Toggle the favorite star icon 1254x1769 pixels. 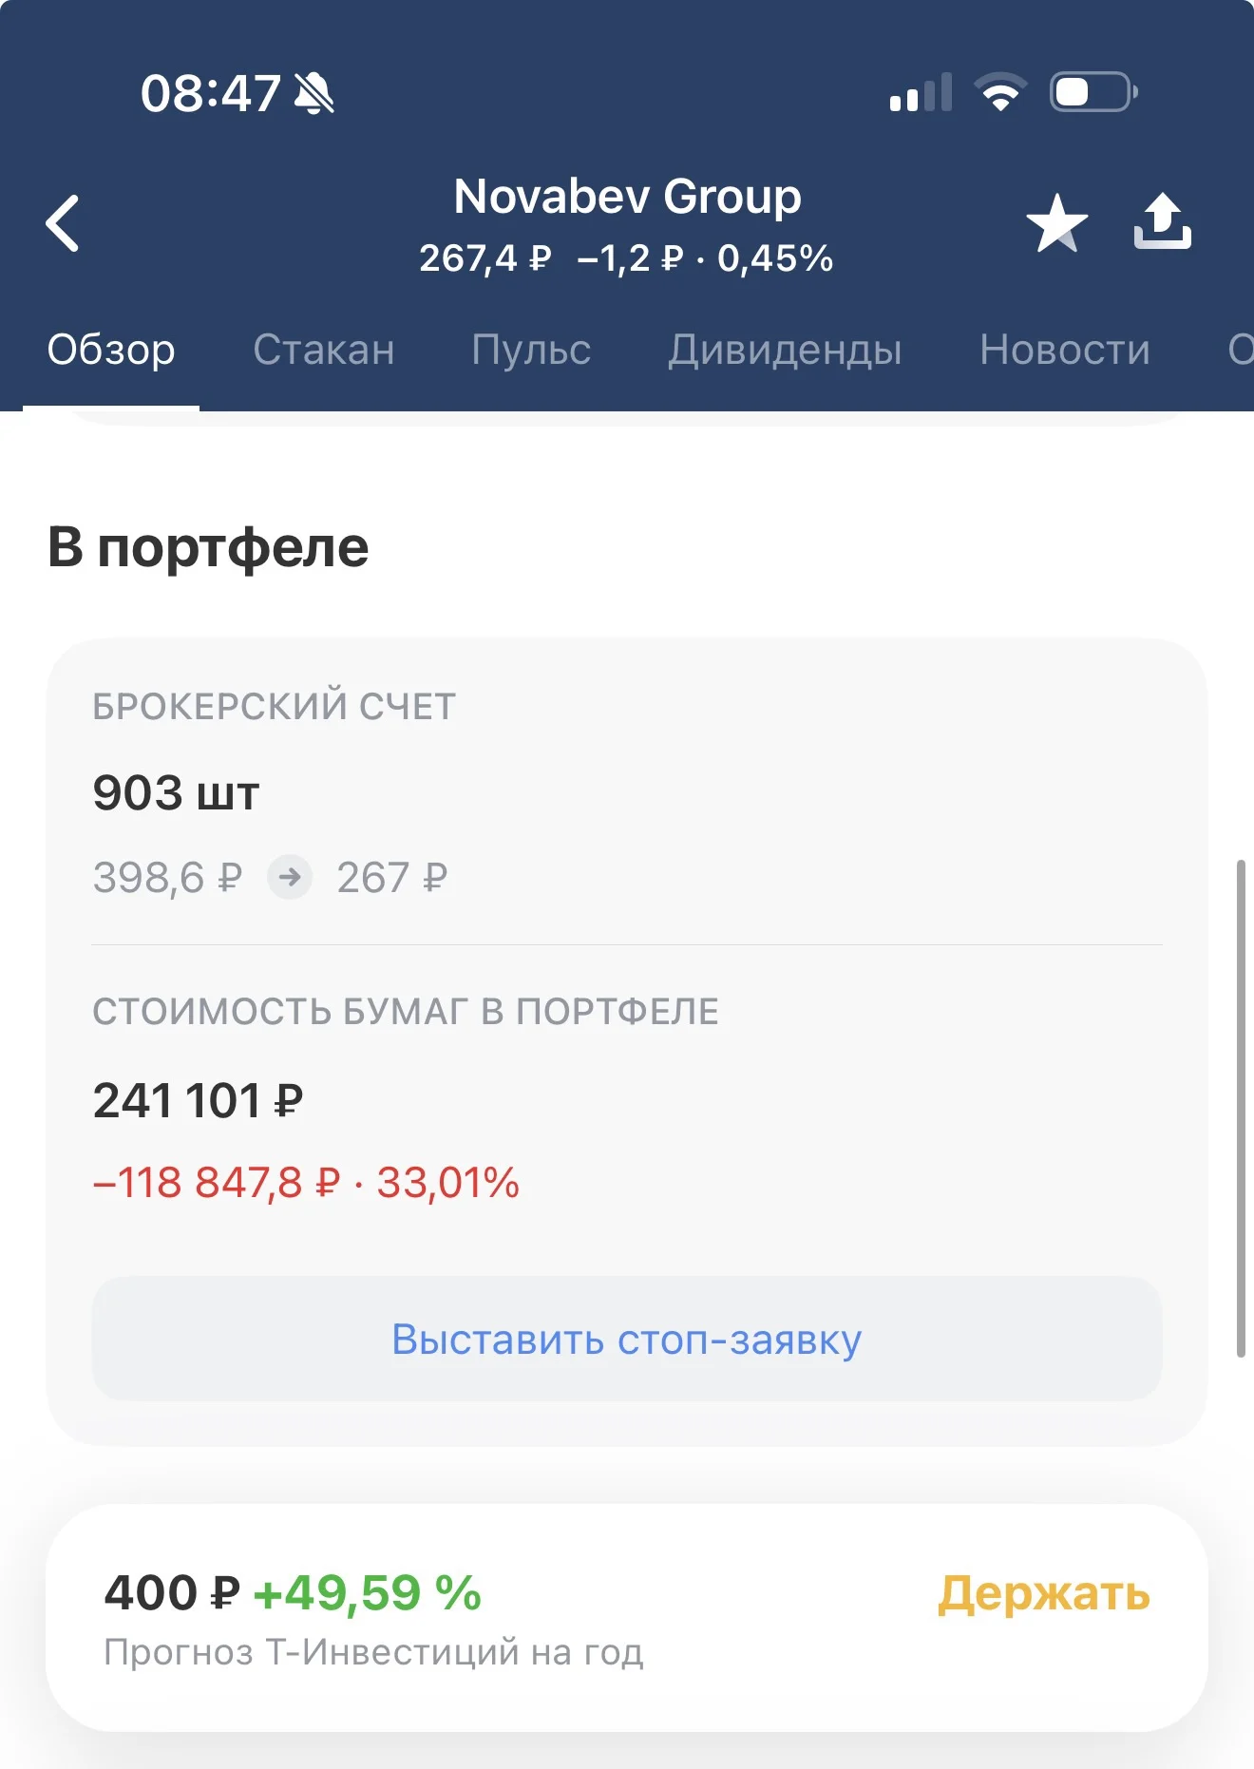tap(1056, 223)
